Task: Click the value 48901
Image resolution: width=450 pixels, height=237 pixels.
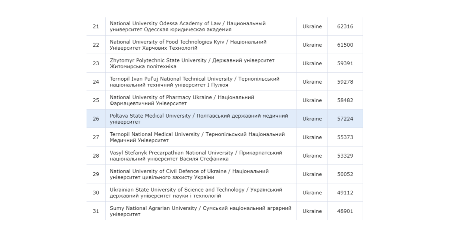Action: [x=345, y=211]
